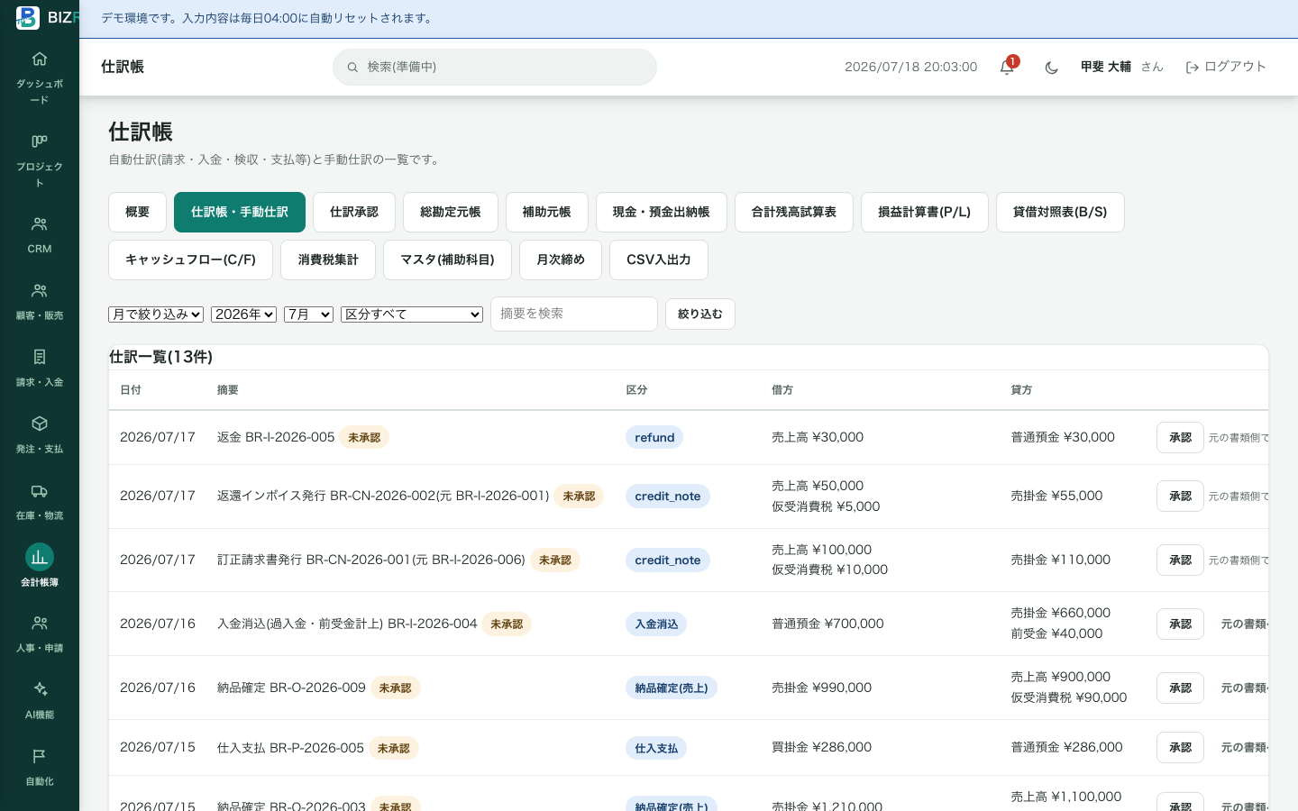The height and width of the screenshot is (811, 1298).
Task: Click 未承認 badge on 返金 BR-I-2026-005
Action: click(x=364, y=437)
